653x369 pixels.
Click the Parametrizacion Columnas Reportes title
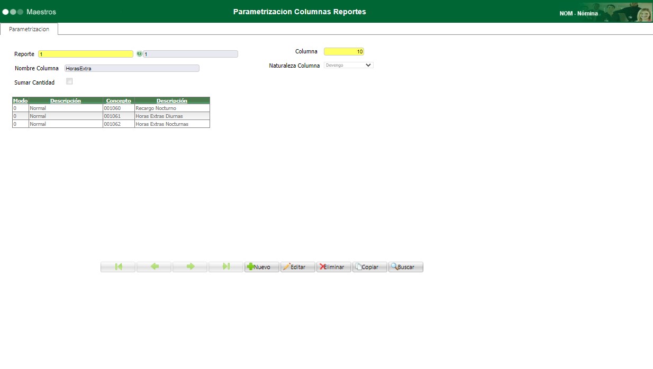(x=300, y=11)
